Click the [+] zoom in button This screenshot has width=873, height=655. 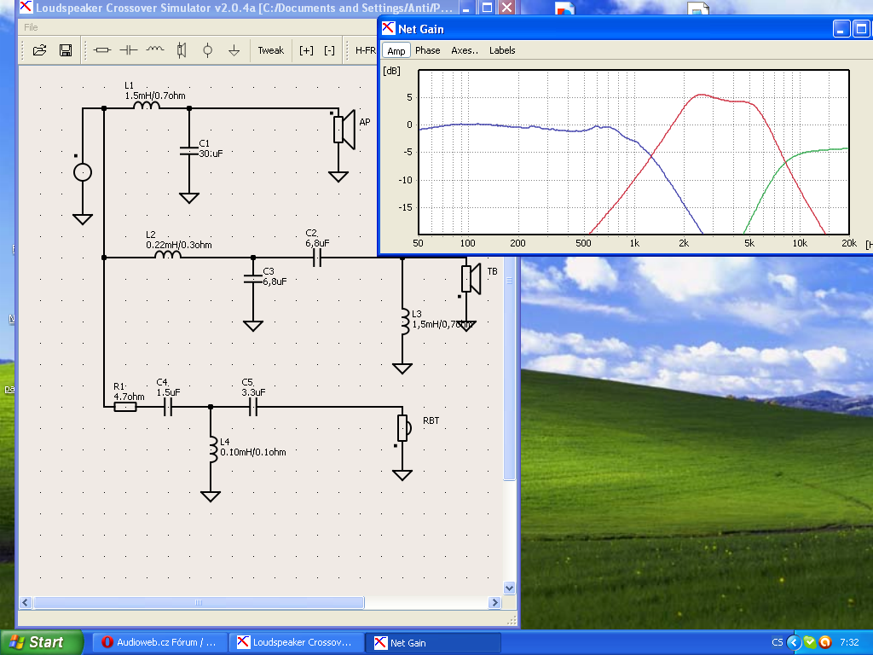(x=306, y=50)
